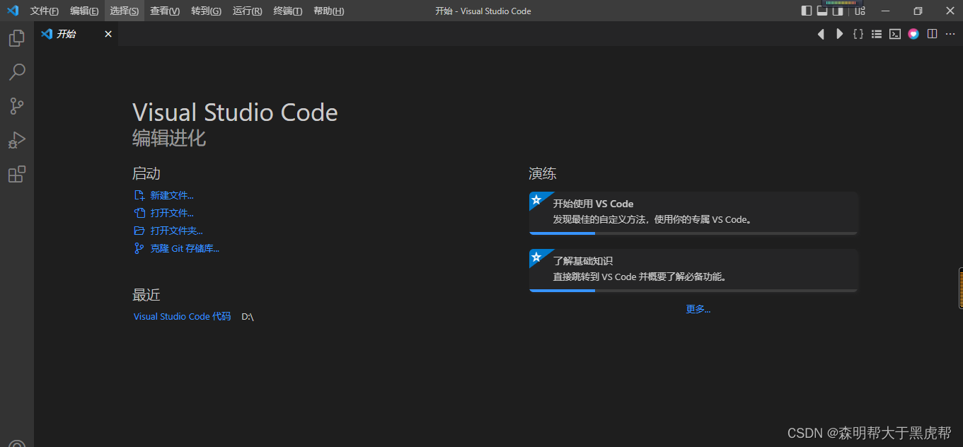Click the star badge on 开始使用 VS Code
963x447 pixels.
coord(537,199)
